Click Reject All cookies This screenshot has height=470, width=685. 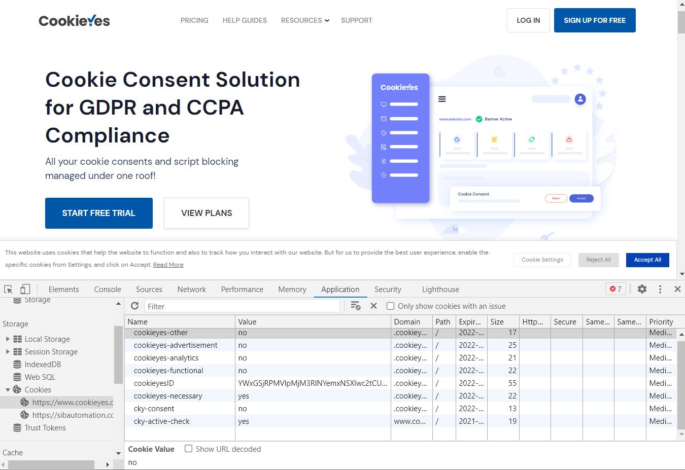tap(599, 260)
